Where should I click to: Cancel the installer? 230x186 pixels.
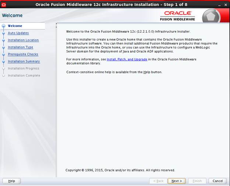pyautogui.click(x=217, y=181)
